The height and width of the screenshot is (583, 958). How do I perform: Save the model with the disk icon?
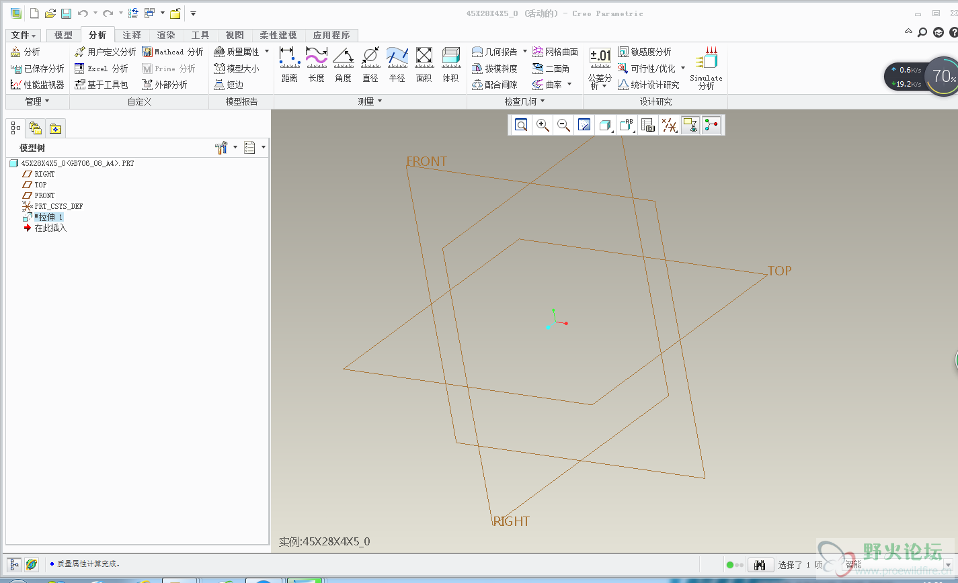click(66, 13)
